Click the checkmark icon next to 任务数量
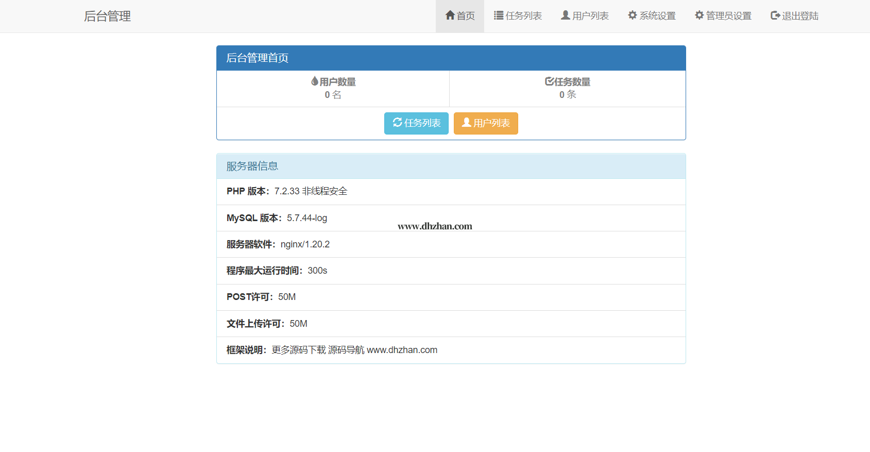870x452 pixels. pyautogui.click(x=549, y=81)
